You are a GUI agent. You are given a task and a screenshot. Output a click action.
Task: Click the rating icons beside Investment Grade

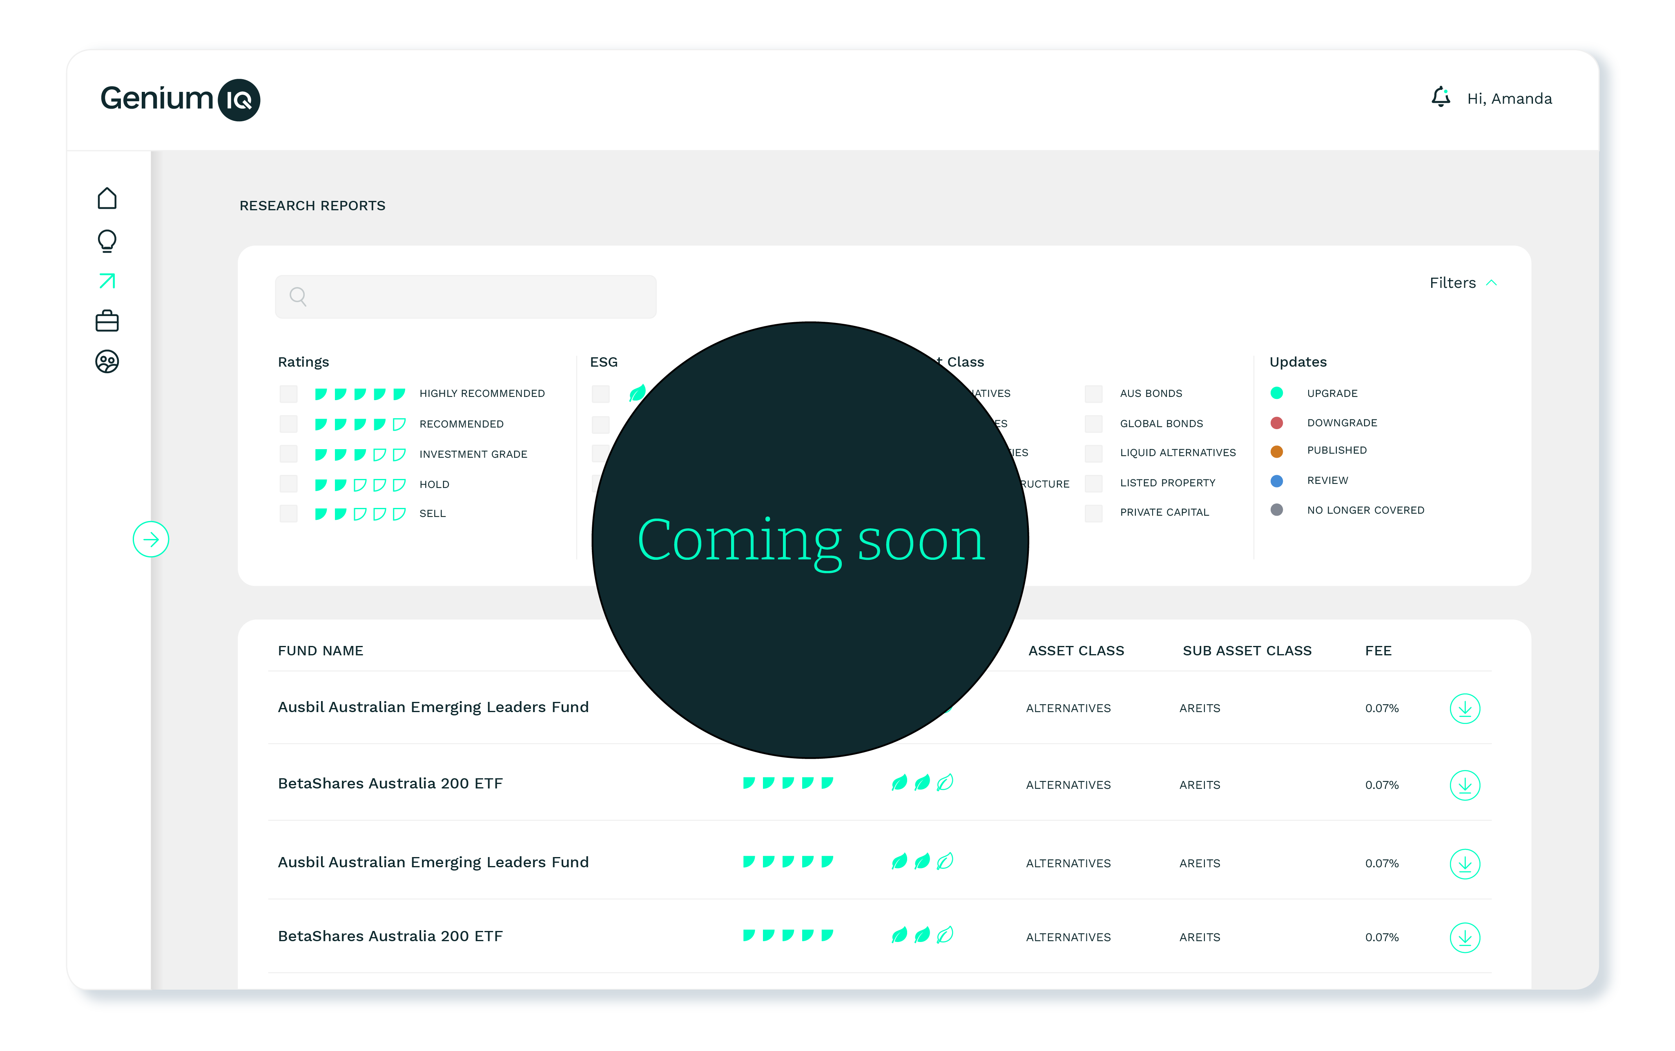tap(359, 454)
